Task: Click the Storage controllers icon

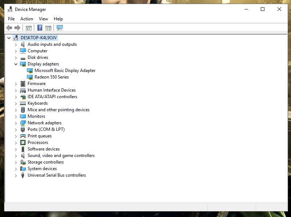Action: click(23, 162)
